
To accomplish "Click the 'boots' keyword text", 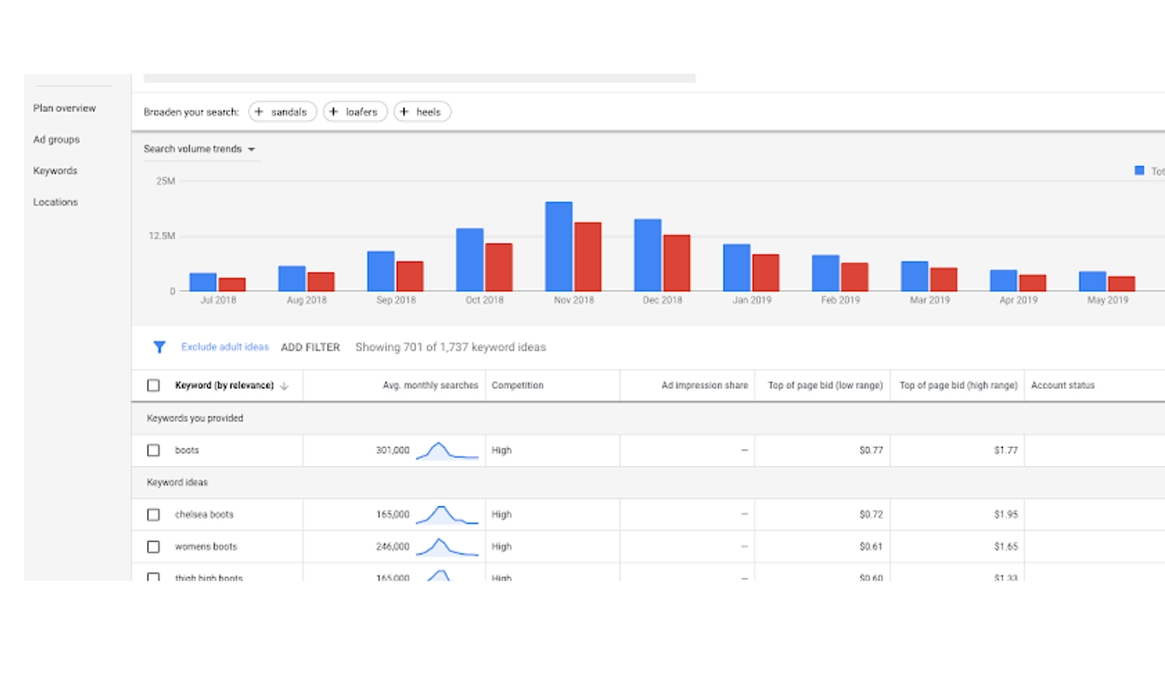I will [x=187, y=451].
